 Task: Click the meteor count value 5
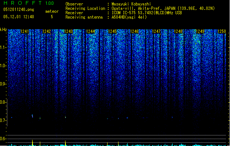point(52,17)
